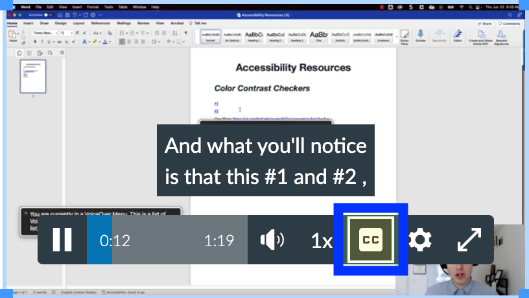Open the Acrobat ribbon tab
This screenshot has width=529, height=298.
(x=177, y=23)
